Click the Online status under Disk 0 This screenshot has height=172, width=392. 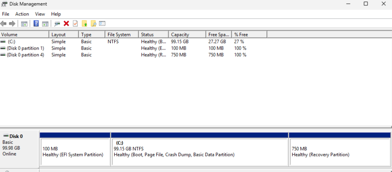9,154
